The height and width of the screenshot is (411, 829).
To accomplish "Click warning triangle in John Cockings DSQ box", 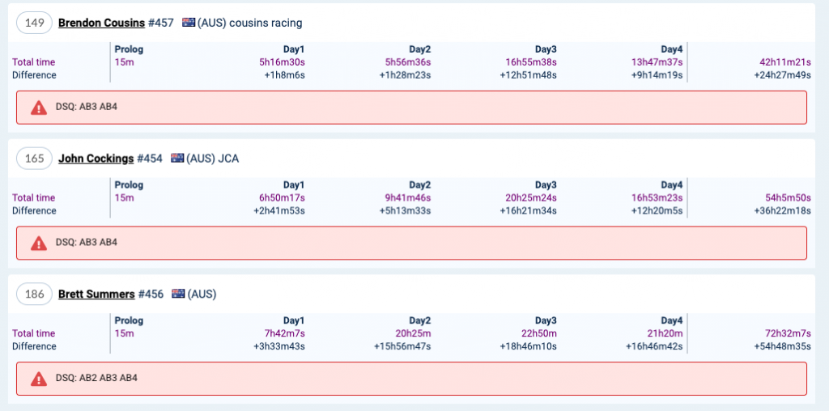I will [39, 243].
